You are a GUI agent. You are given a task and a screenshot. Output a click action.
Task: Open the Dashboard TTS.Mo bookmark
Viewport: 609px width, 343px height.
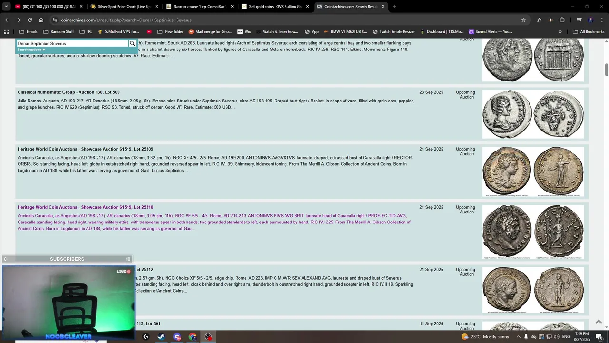pos(441,32)
